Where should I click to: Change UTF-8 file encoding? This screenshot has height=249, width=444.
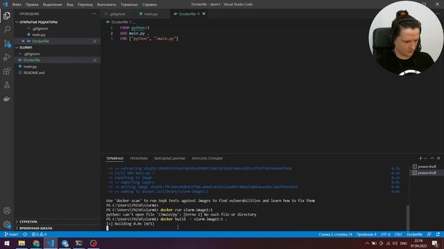[x=386, y=234]
